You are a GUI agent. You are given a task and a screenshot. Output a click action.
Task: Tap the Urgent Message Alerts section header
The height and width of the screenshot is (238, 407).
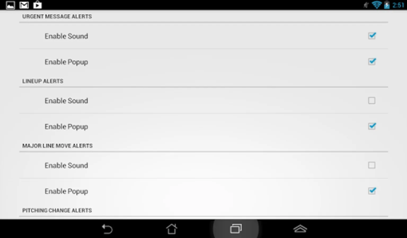click(x=57, y=16)
